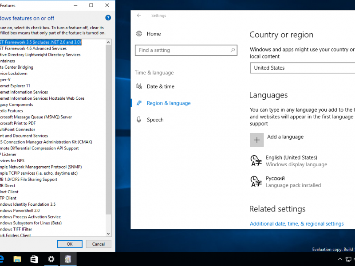
Task: Select Simple TCPIP services row
Action: click(x=39, y=173)
